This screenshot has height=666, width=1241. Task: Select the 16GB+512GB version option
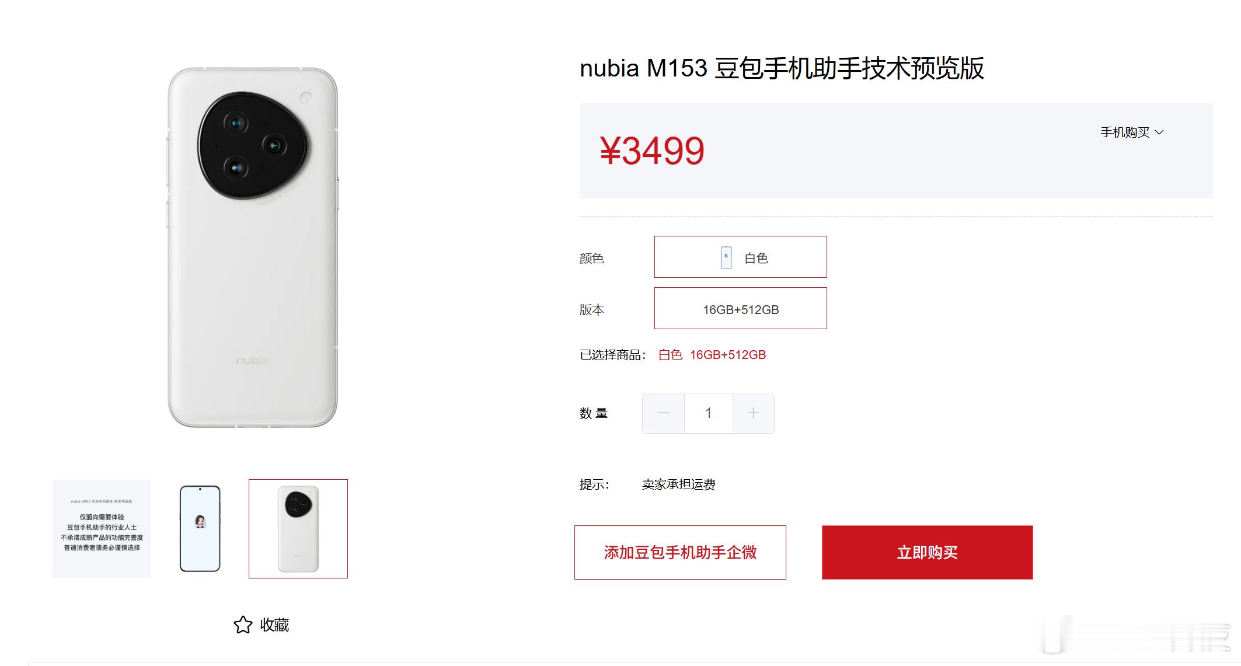coord(741,308)
